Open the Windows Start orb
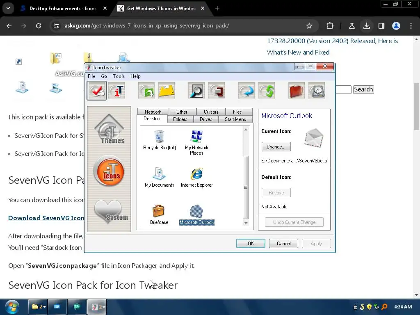 (x=12, y=307)
